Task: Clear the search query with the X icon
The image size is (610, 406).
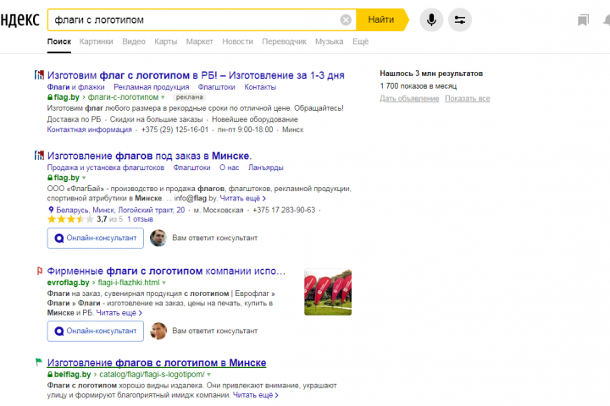Action: [346, 19]
